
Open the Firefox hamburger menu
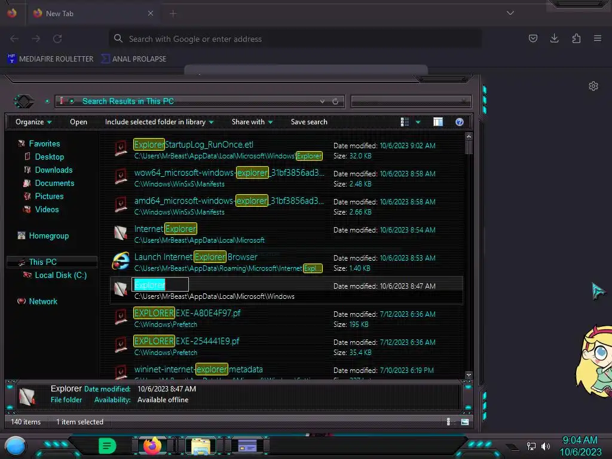[x=598, y=38]
